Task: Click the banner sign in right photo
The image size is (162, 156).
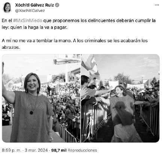Action: tap(136, 86)
